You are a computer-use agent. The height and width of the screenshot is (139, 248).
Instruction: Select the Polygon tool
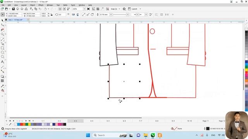pyautogui.click(x=2, y=57)
